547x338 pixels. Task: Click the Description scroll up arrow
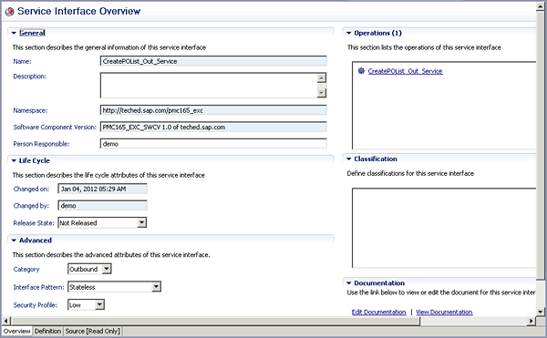coord(322,77)
